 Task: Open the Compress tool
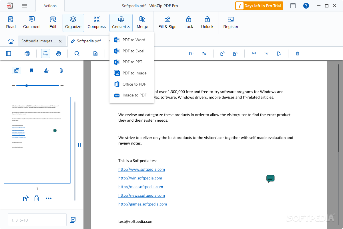click(97, 23)
